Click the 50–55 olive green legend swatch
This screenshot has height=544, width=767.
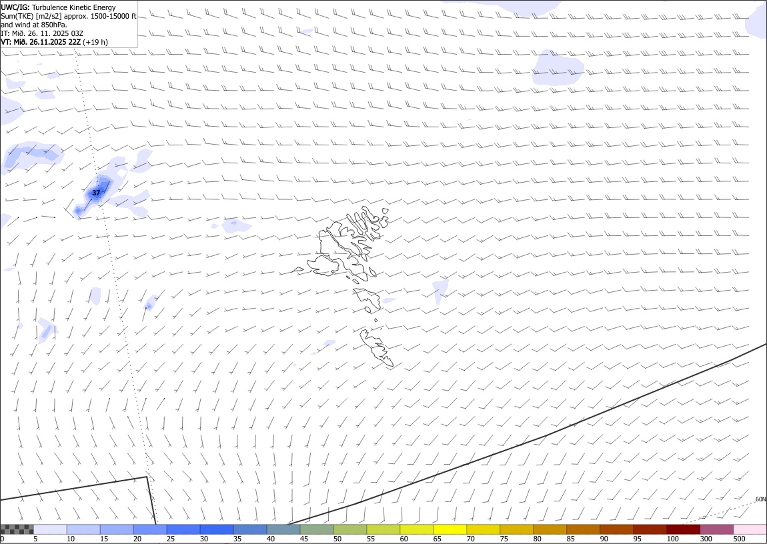349,529
